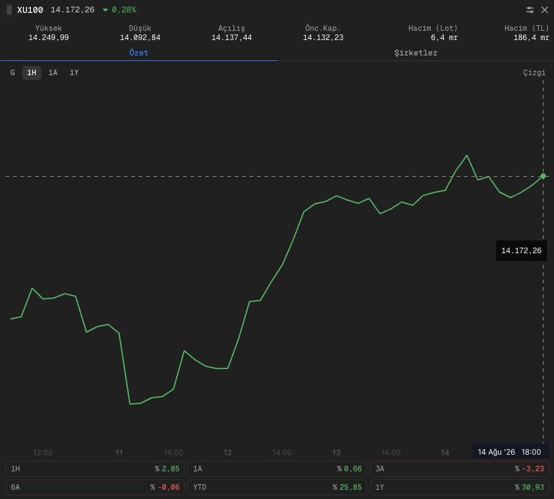Click the Düşük label
Image resolution: width=554 pixels, height=499 pixels.
pyautogui.click(x=140, y=28)
